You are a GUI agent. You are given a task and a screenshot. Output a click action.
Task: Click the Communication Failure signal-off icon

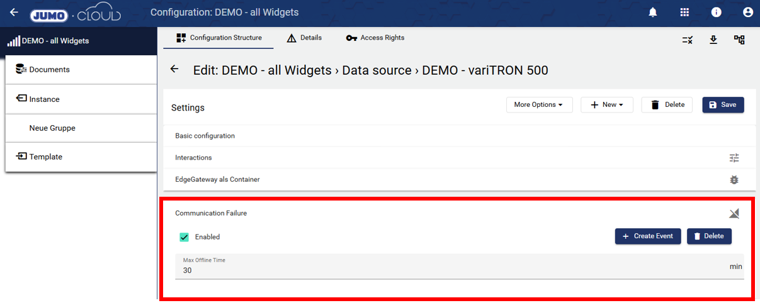(734, 214)
